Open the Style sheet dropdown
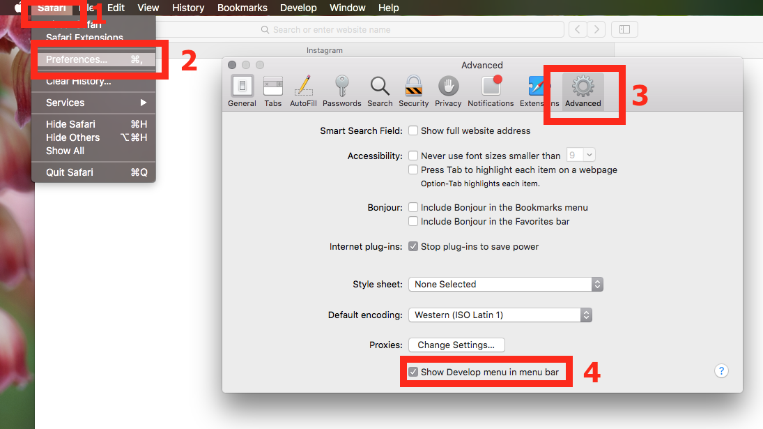This screenshot has height=429, width=763. (506, 285)
